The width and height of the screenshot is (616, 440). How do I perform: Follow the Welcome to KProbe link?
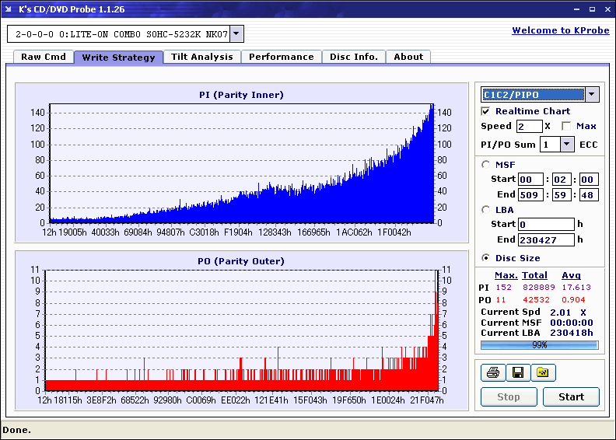point(561,30)
